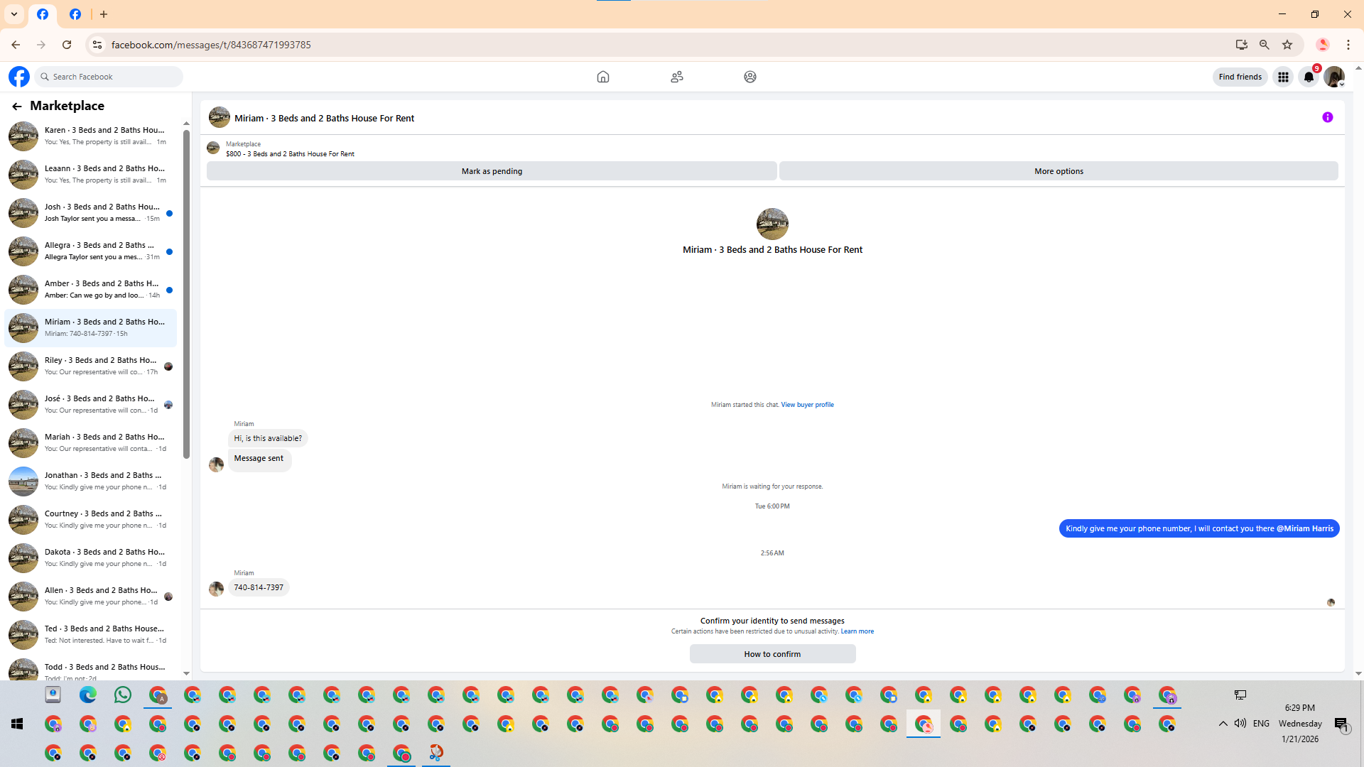This screenshot has height=767, width=1364.
Task: Open the account profile picture menu
Action: 1333,77
